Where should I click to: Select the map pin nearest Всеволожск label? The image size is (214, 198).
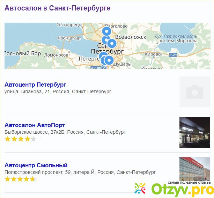pos(112,43)
